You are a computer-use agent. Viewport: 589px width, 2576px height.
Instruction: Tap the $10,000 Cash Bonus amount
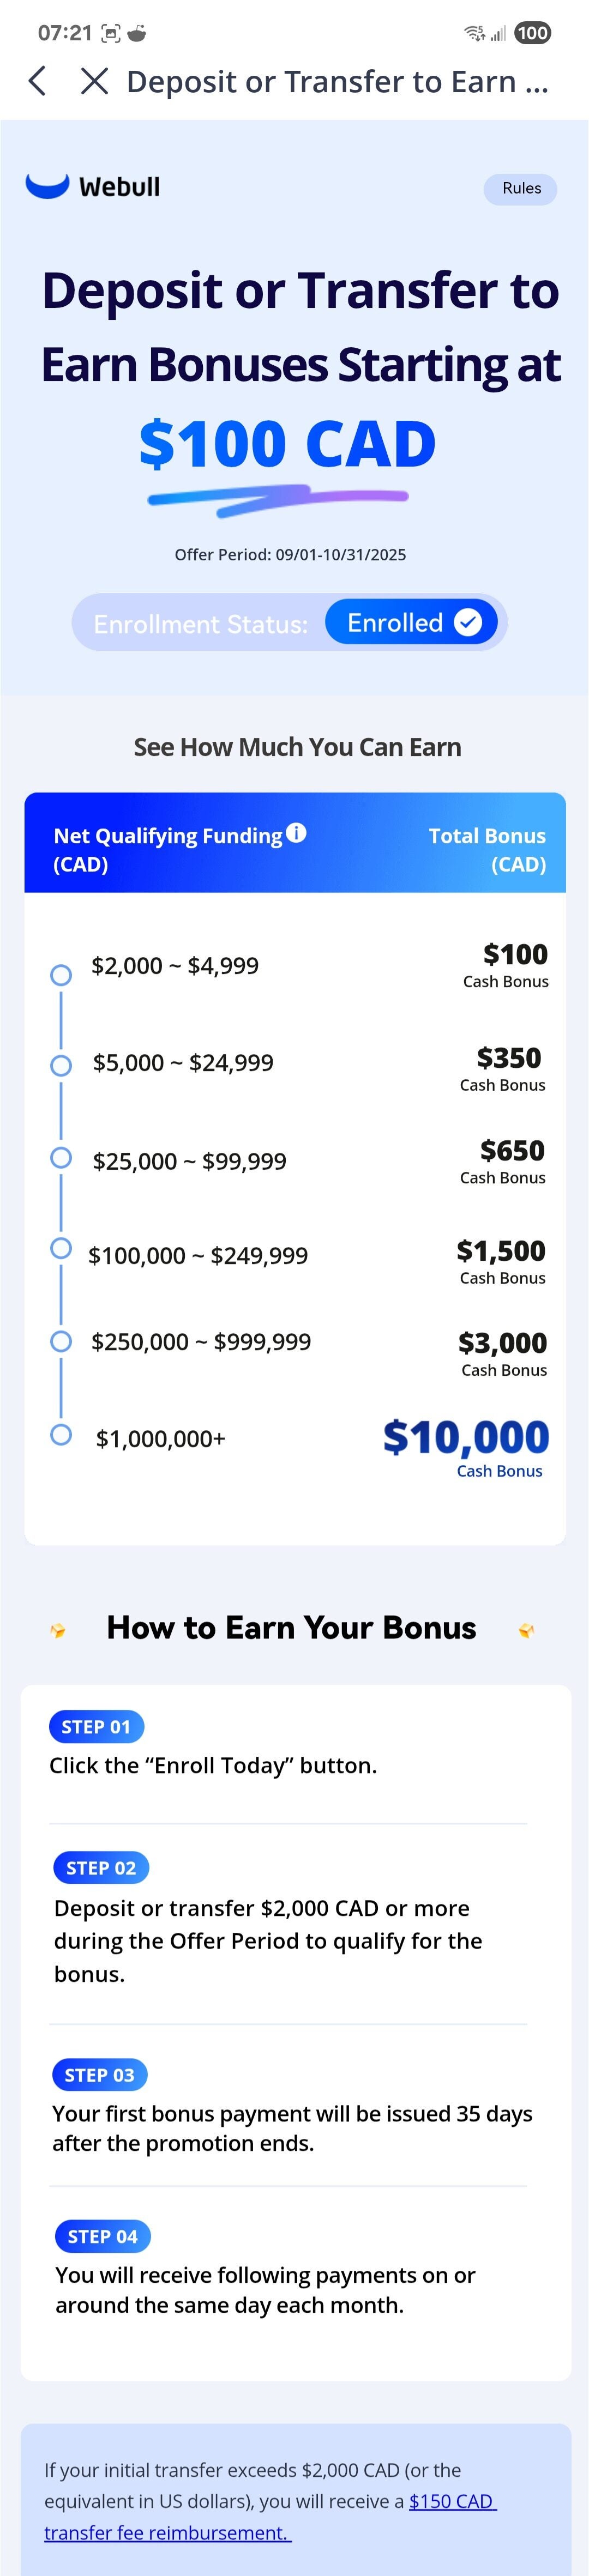click(466, 1438)
